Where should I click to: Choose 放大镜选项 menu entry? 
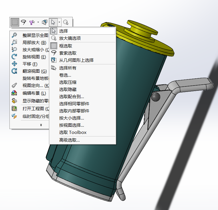[83, 38]
